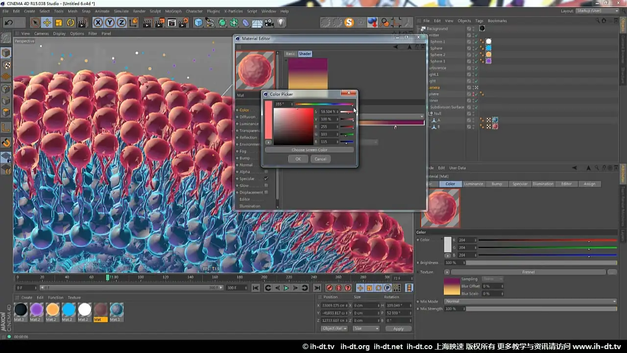Viewport: 627px width, 353px height.
Task: Enable the Displacement channel checkbox
Action: [x=266, y=192]
